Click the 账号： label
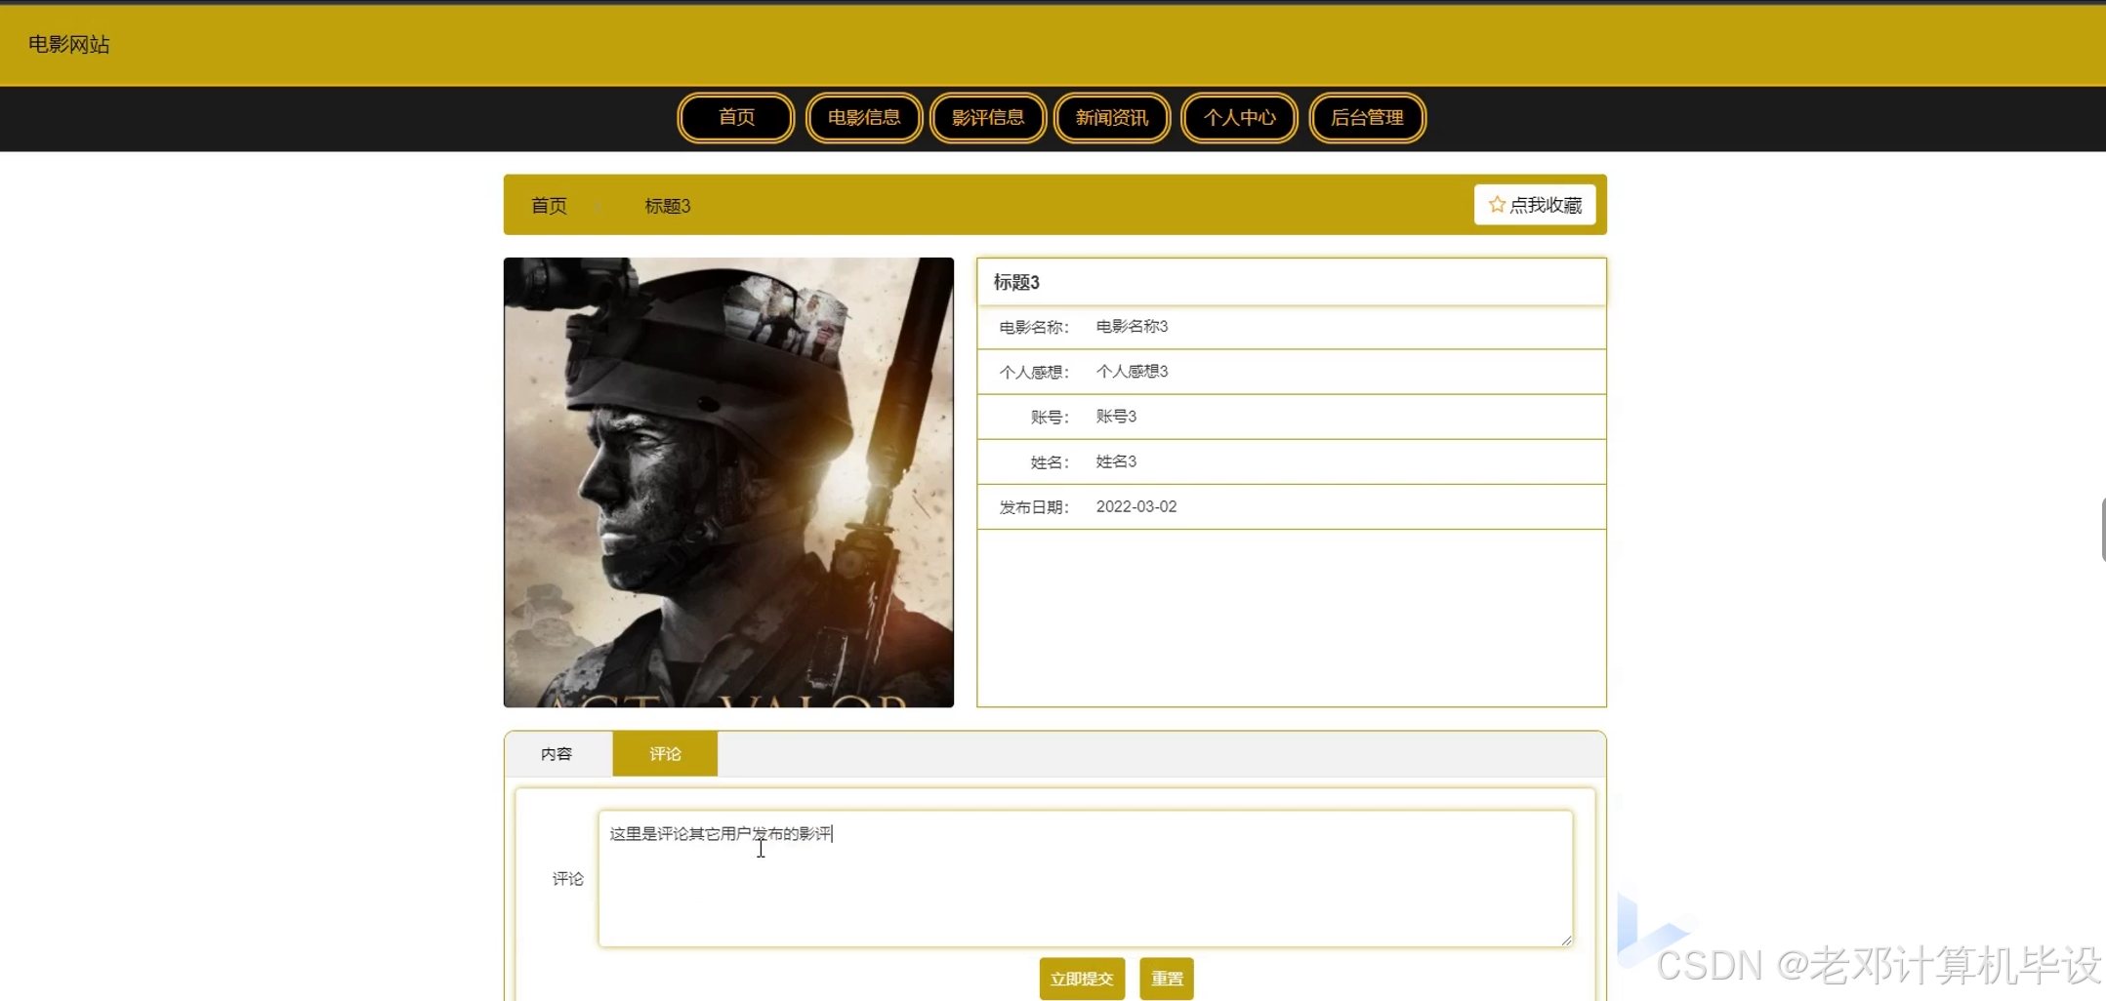Image resolution: width=2106 pixels, height=1001 pixels. [1050, 417]
